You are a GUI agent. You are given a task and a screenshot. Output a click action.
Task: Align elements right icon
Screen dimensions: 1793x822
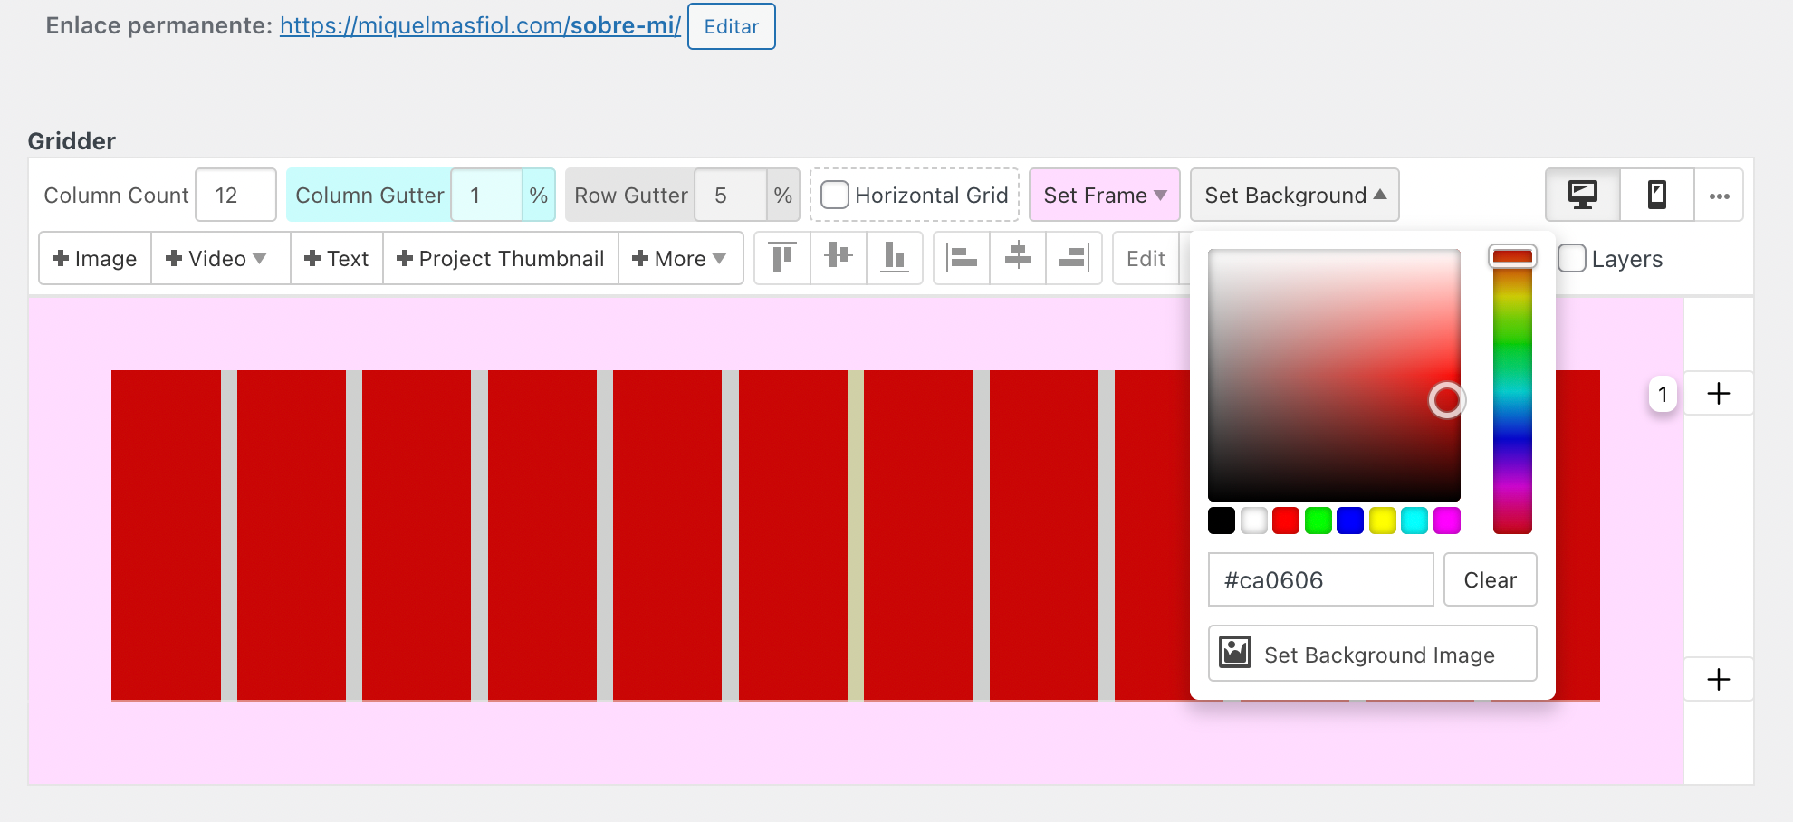pyautogui.click(x=1074, y=259)
